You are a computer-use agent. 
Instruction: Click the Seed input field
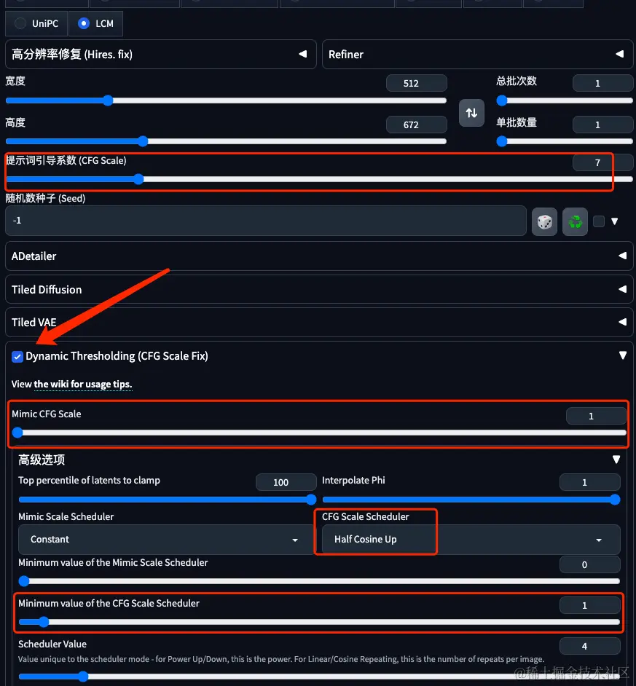[x=266, y=221]
